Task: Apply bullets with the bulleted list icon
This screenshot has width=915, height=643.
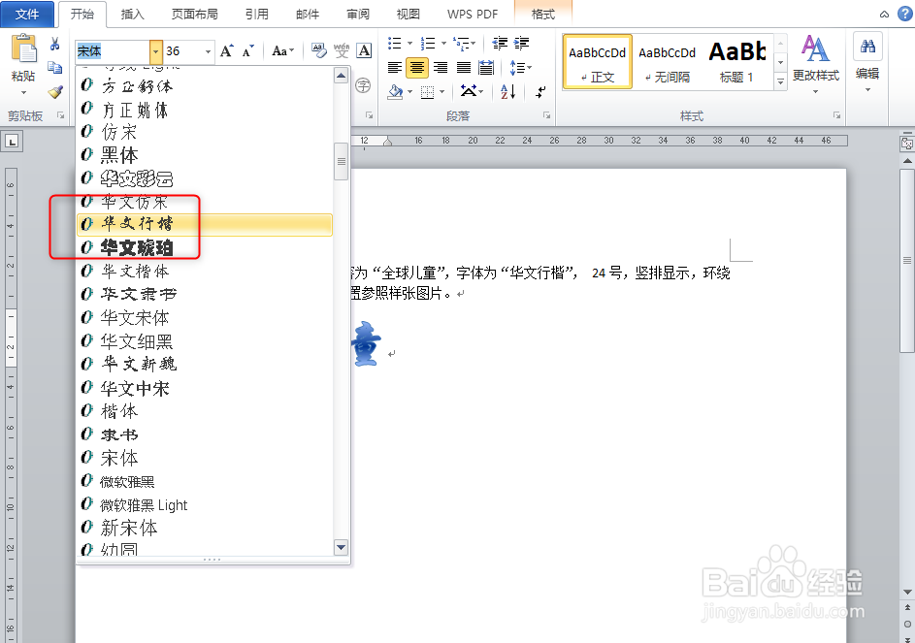Action: (x=393, y=42)
